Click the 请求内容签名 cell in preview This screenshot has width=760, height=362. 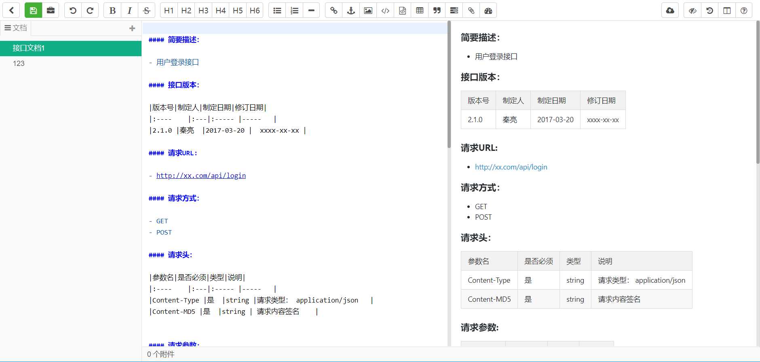(642, 299)
